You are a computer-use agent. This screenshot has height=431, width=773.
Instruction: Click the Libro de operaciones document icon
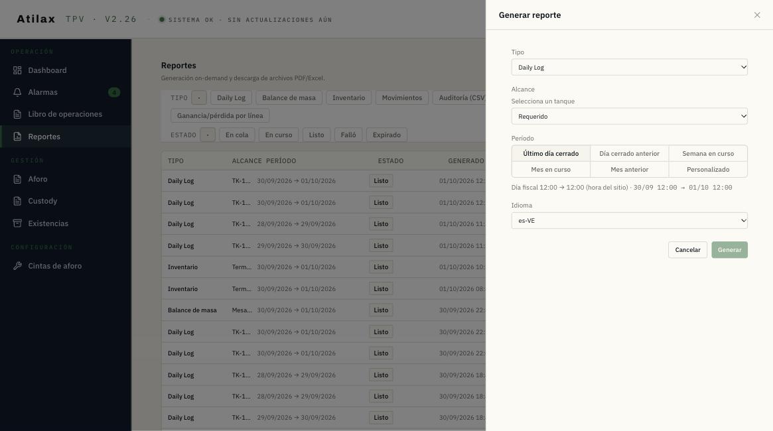click(17, 114)
